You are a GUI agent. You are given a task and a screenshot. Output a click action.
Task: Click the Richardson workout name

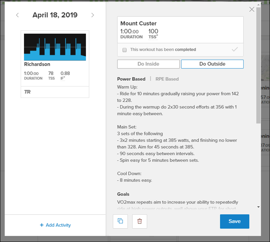[x=37, y=64]
